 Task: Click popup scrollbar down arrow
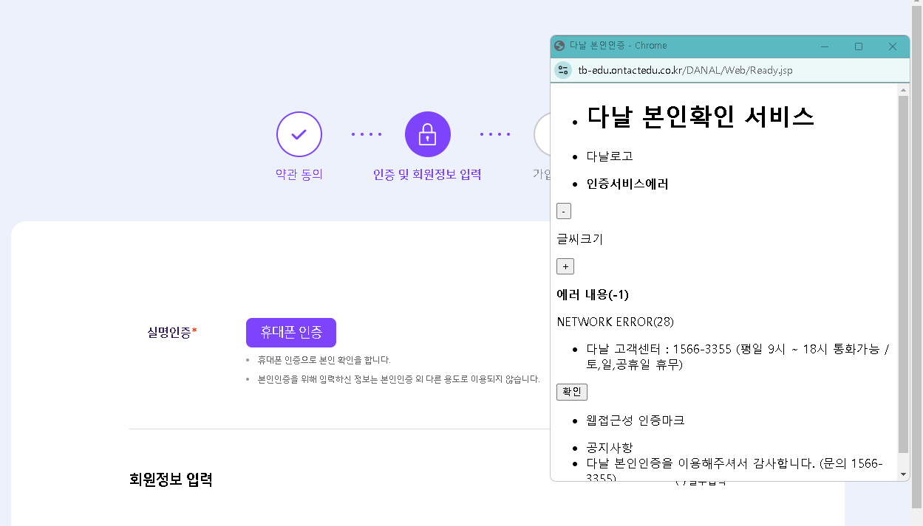coord(903,474)
